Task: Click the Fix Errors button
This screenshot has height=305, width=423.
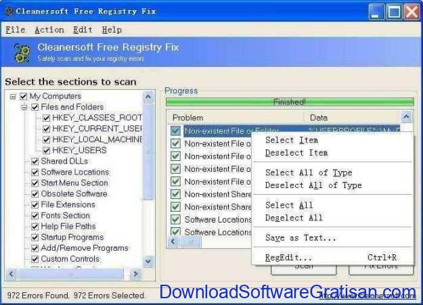Action: [381, 269]
